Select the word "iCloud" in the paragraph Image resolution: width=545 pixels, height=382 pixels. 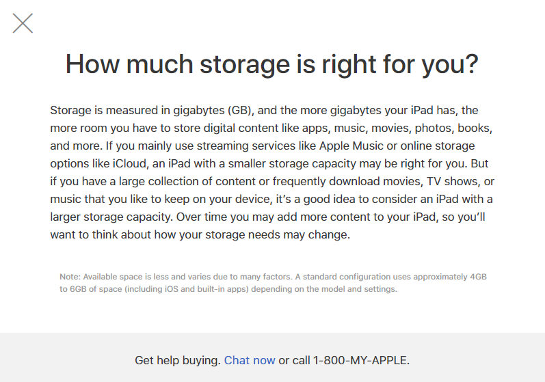pos(129,163)
